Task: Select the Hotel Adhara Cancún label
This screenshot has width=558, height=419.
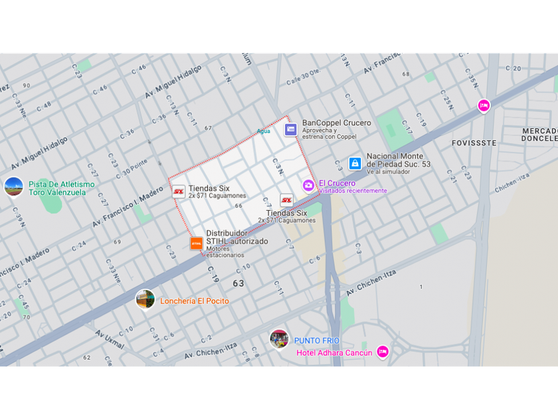Action: click(x=334, y=353)
